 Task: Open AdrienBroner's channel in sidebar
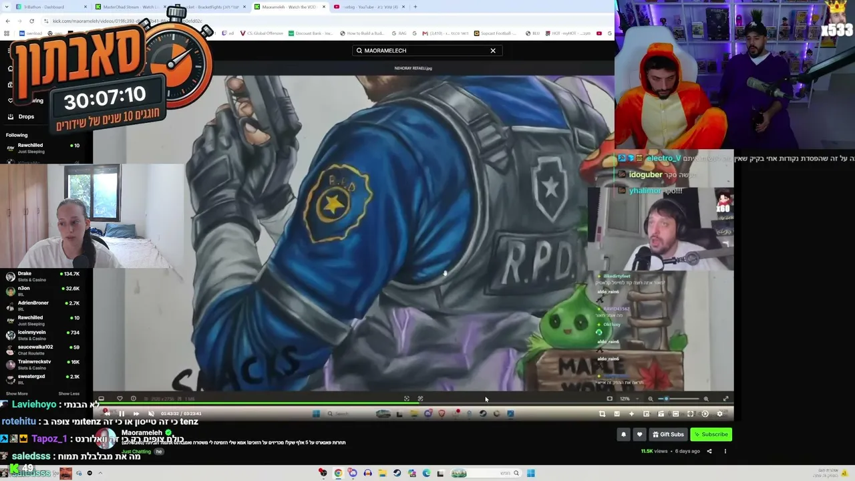click(43, 305)
